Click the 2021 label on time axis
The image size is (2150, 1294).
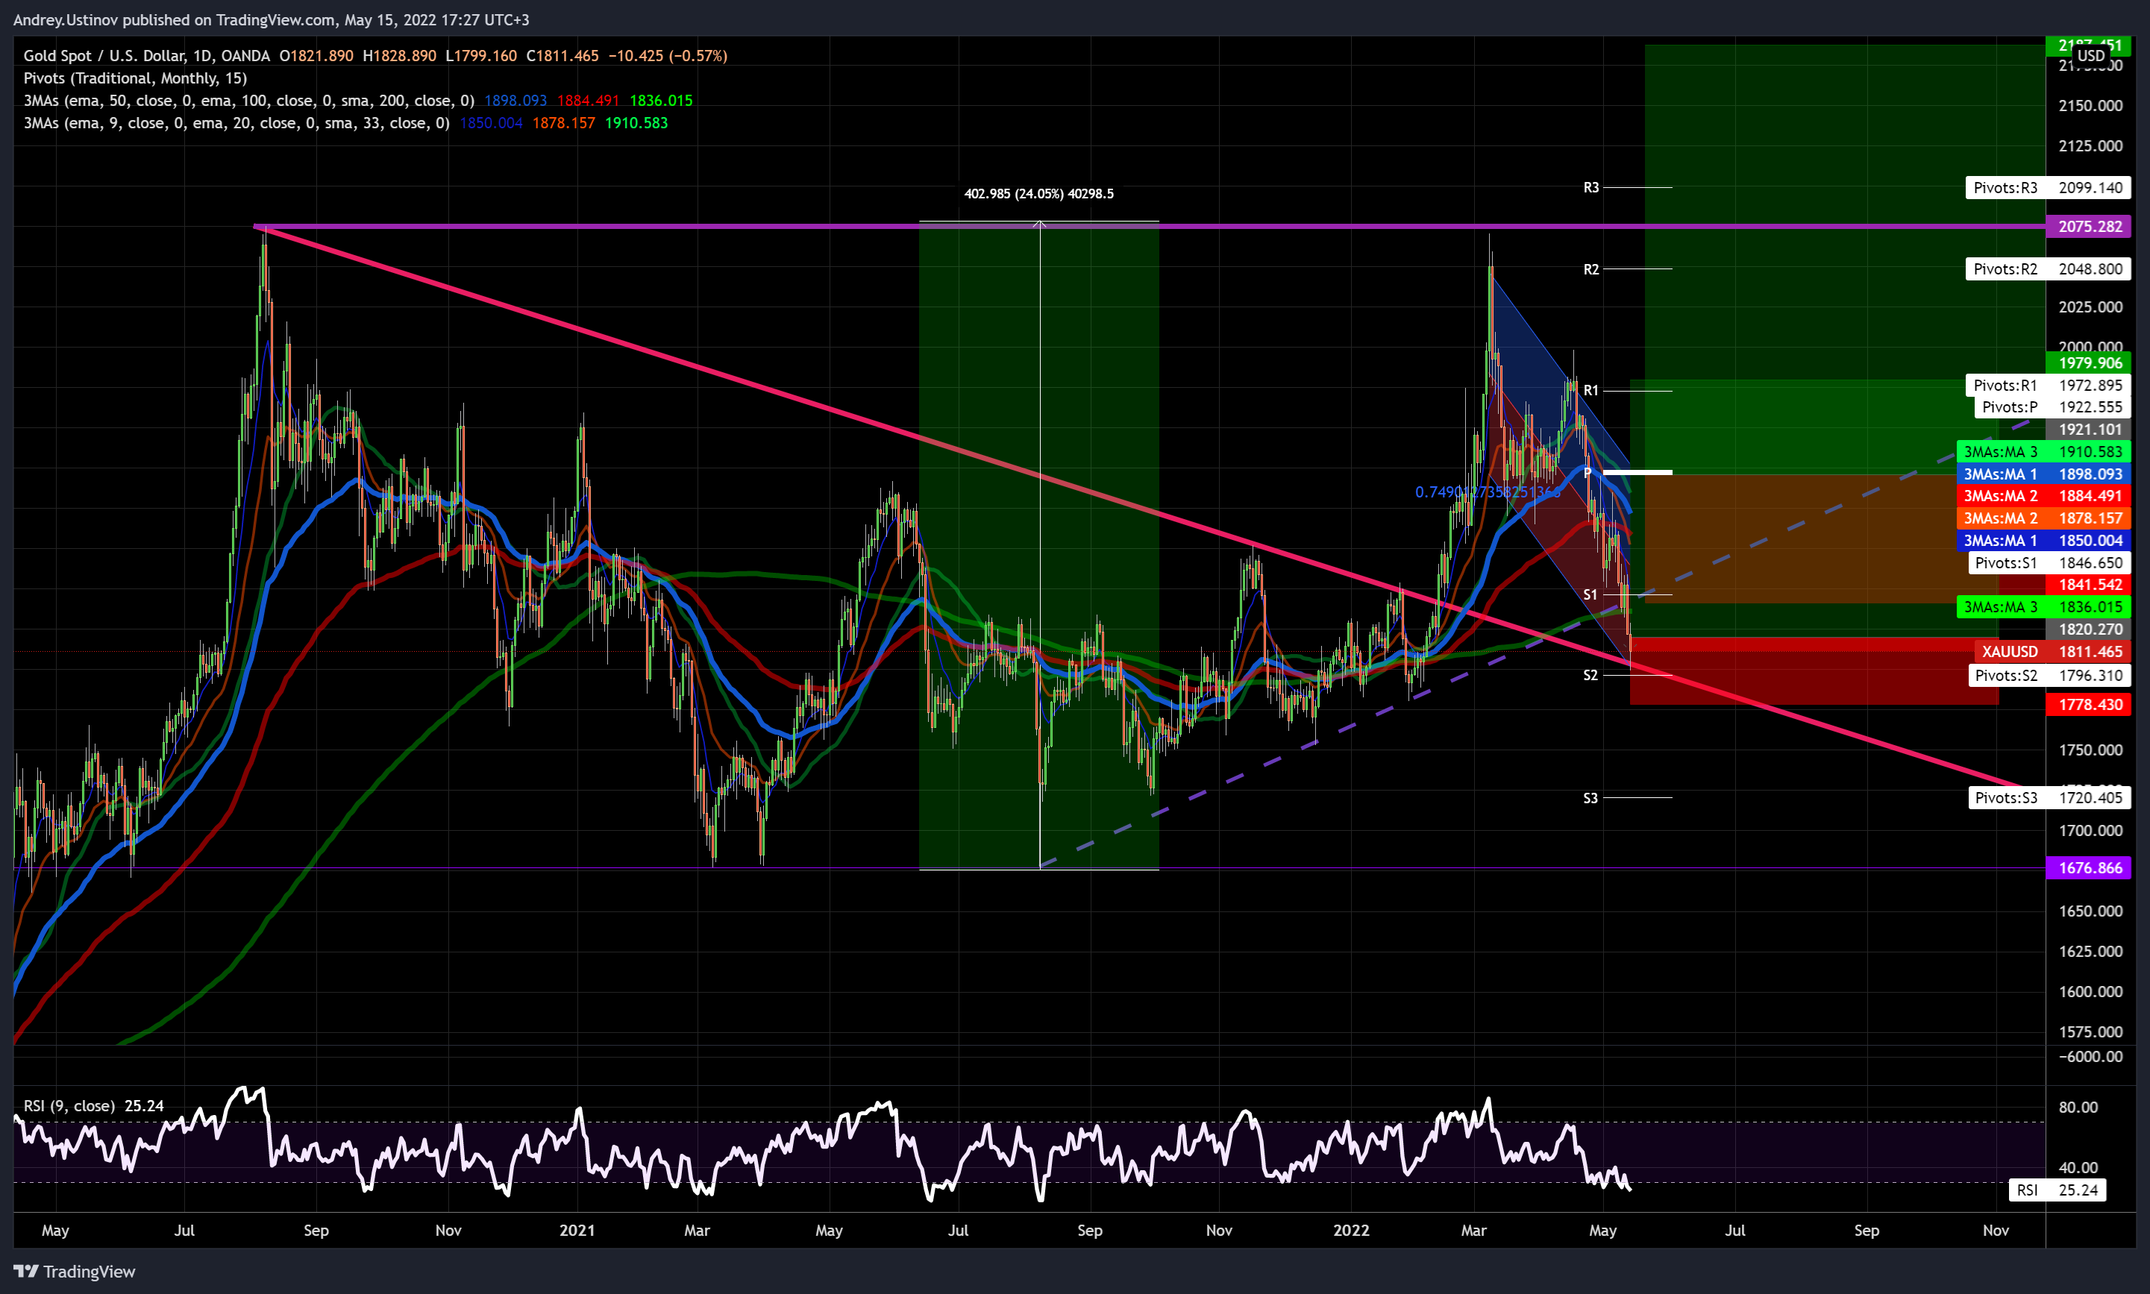577,1231
